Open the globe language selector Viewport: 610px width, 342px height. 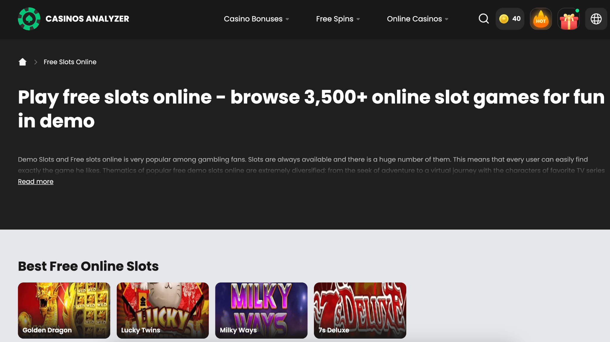[596, 19]
